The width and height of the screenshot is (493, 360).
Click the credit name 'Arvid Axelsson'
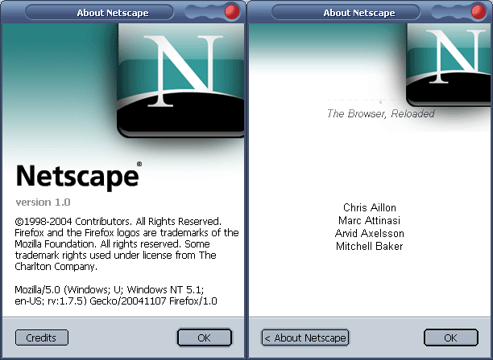(370, 233)
